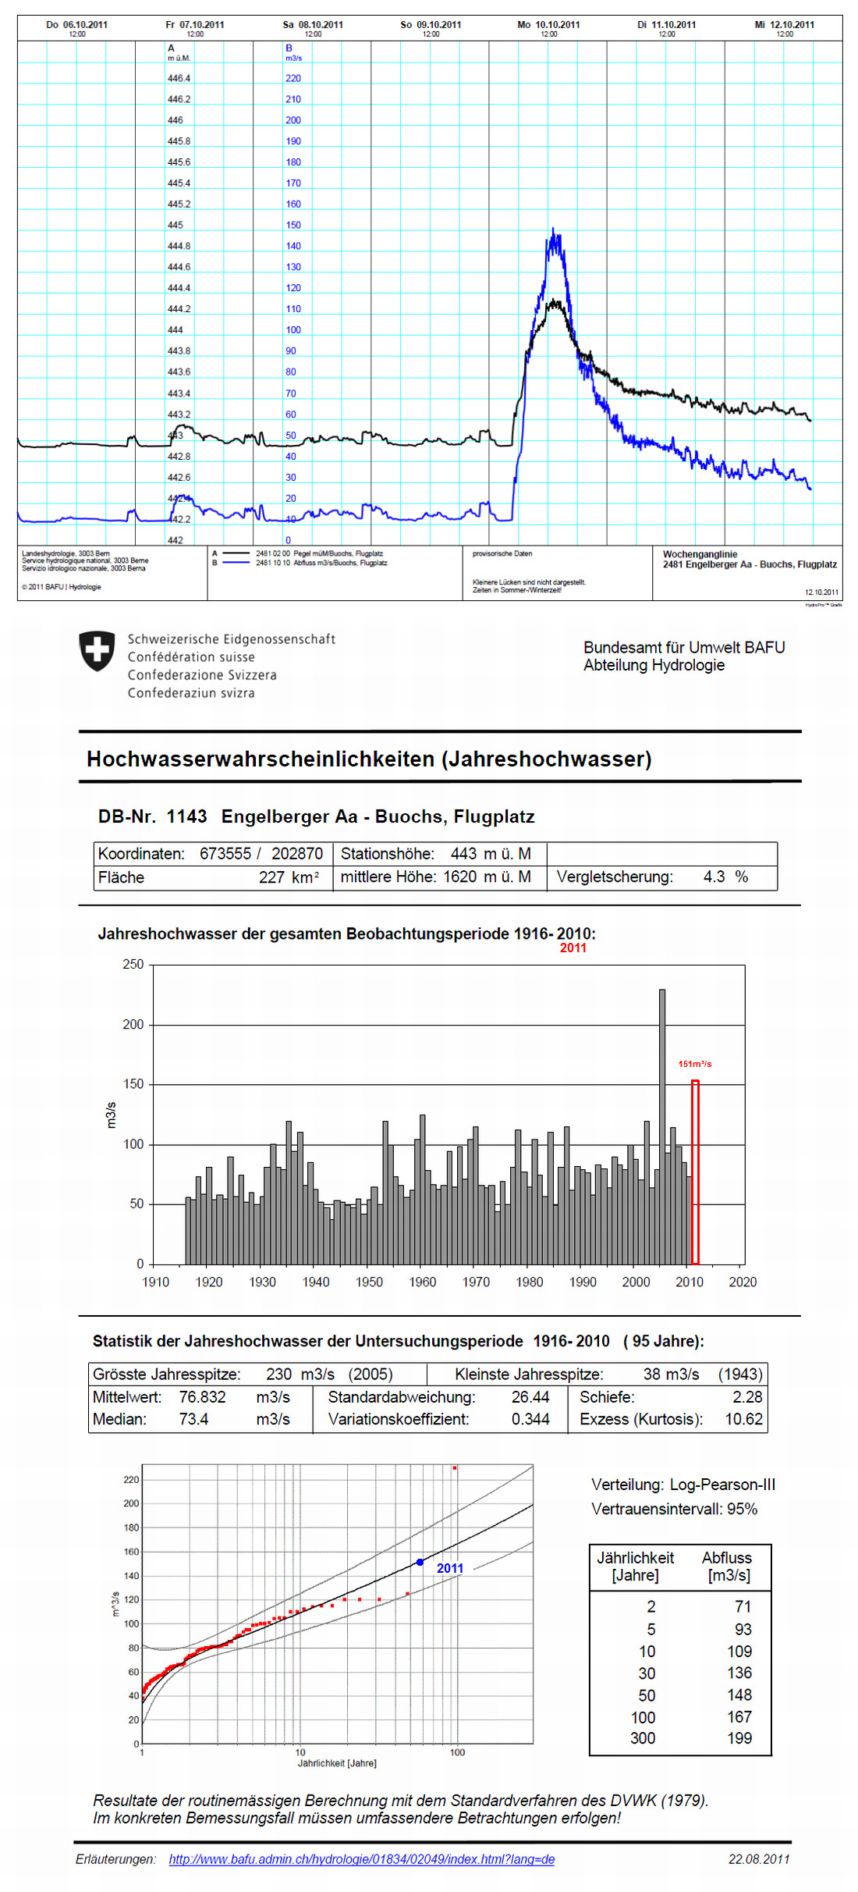Click the 'Hochwasserwahrscheinlichkeiten (Jahreshochwasser)' heading
This screenshot has width=858, height=1892.
pos(369,759)
